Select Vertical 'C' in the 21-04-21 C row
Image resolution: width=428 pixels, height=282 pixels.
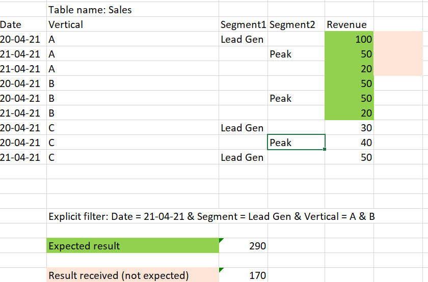132,157
